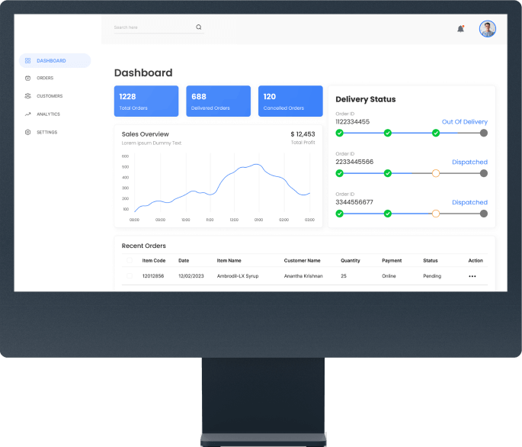Click the search magnifier icon
The width and height of the screenshot is (522, 447).
point(199,27)
